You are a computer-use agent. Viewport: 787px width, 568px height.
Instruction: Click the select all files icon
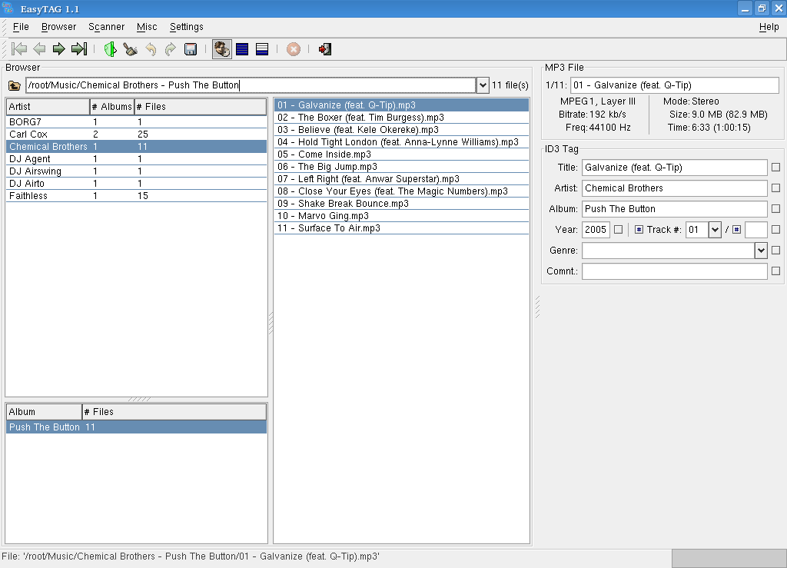[242, 49]
